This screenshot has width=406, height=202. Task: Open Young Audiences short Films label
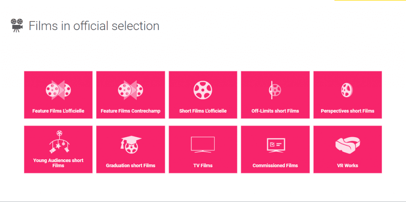pyautogui.click(x=58, y=163)
